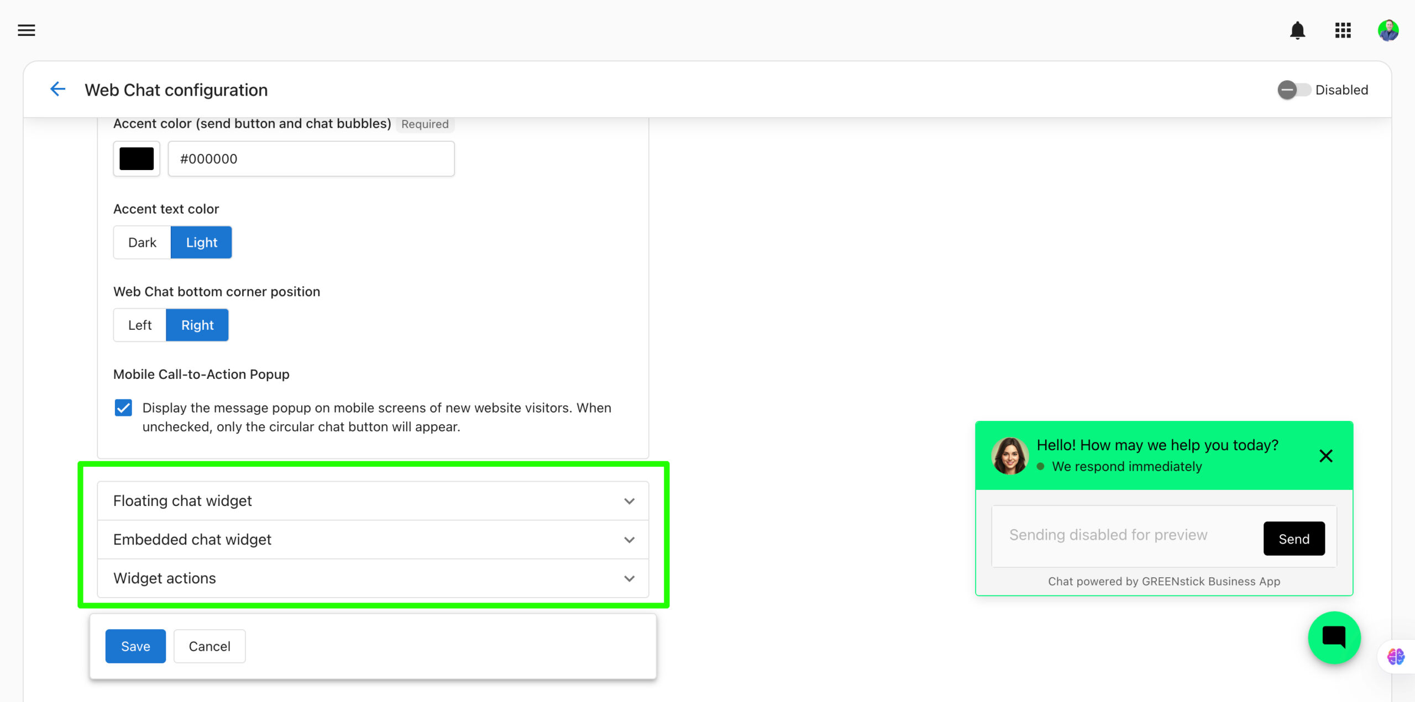The width and height of the screenshot is (1415, 702).
Task: Click the #000000 hex color field
Action: 311,159
